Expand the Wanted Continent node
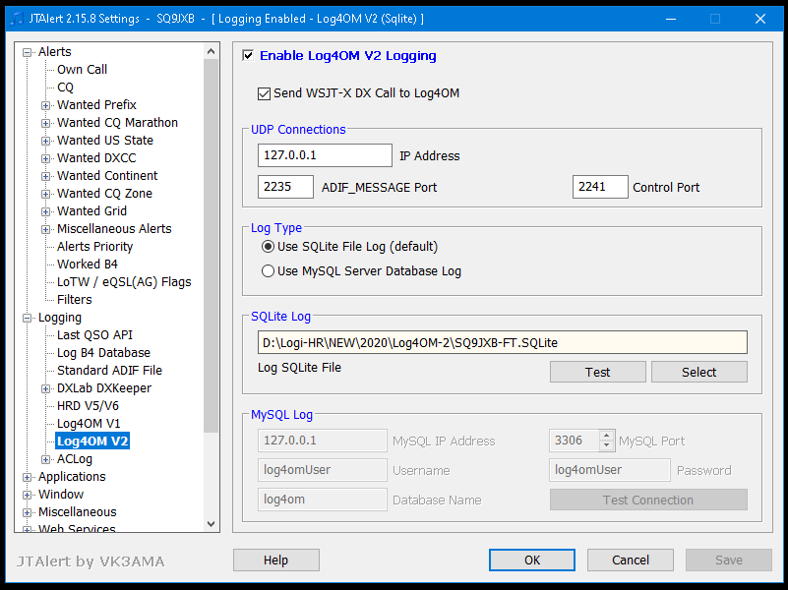The width and height of the screenshot is (788, 590). pos(45,176)
